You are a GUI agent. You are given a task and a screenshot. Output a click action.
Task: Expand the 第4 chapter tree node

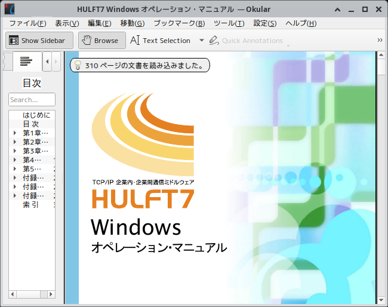point(15,159)
